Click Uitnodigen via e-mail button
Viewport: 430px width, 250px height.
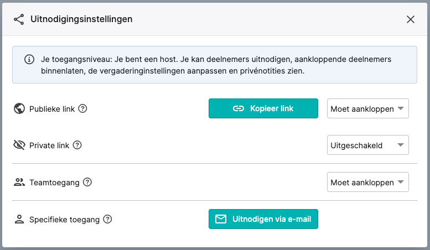click(263, 219)
